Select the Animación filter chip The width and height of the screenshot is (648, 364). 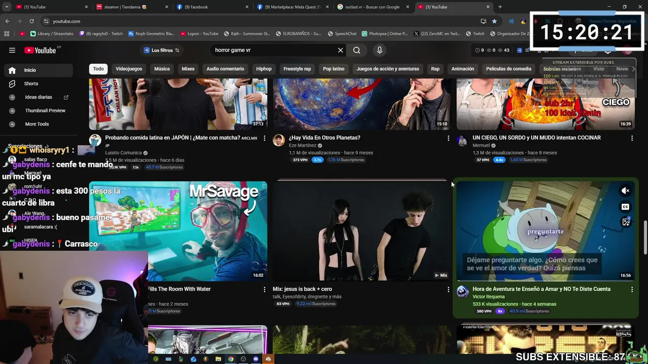click(463, 69)
